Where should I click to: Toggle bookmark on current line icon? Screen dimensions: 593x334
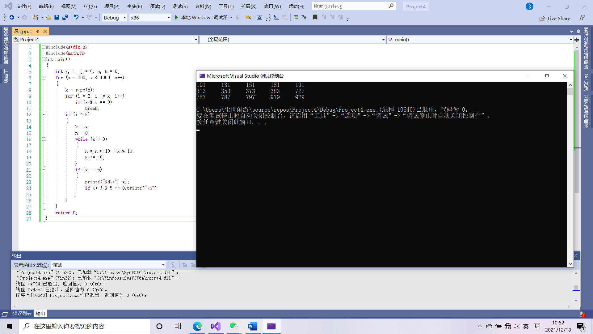click(315, 18)
